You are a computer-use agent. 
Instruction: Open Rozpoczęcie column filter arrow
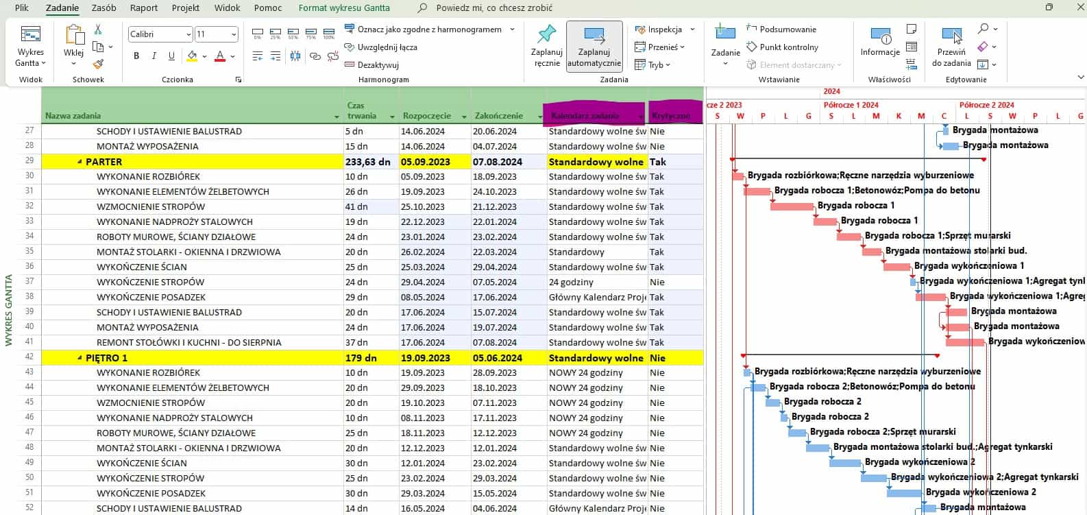click(x=464, y=117)
